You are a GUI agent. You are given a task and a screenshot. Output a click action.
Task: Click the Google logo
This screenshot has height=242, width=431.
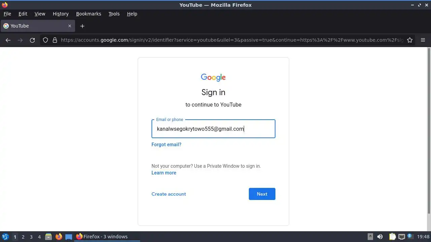click(213, 77)
